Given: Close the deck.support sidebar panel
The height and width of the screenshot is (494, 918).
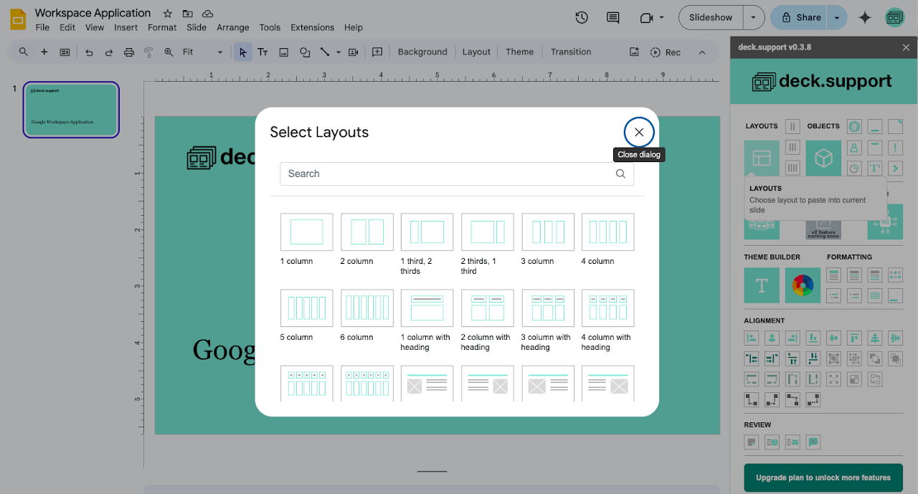Looking at the screenshot, I should click(906, 47).
